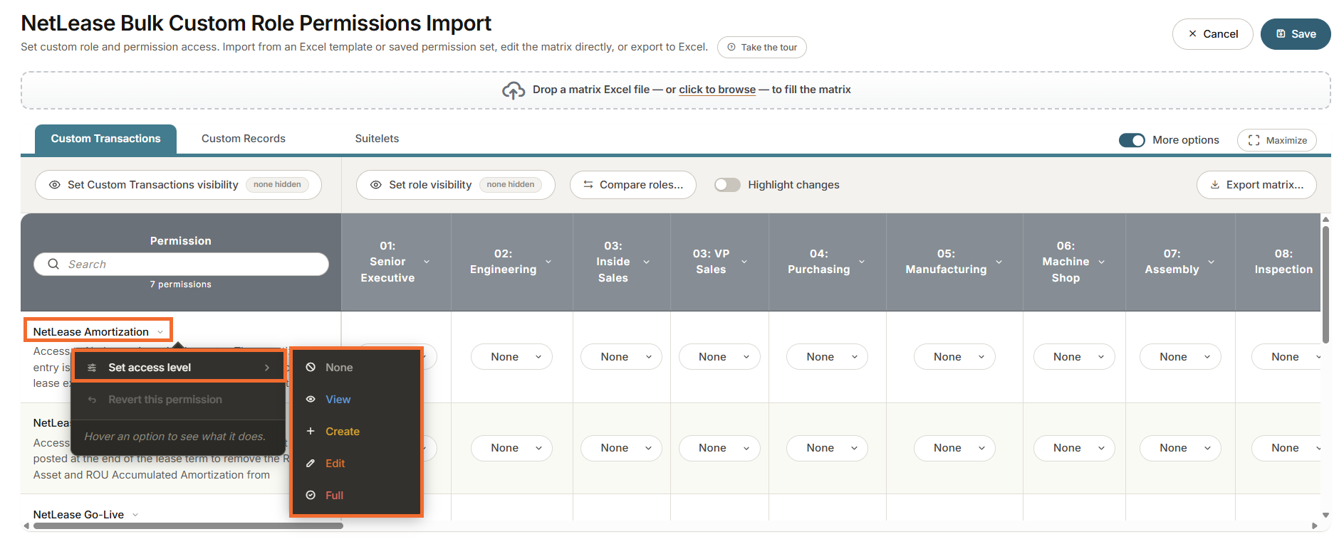Screen dimensions: 1339x539
Task: Open NetLease Amortization access dropdown for Engineering
Action: click(511, 357)
